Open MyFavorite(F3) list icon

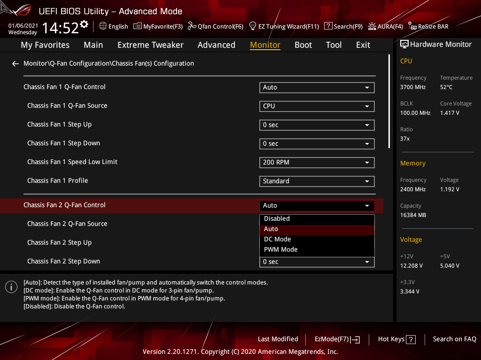point(138,26)
